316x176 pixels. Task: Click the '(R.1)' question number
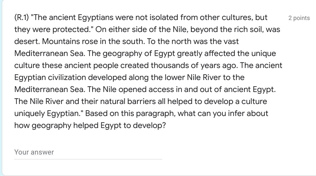coord(22,17)
